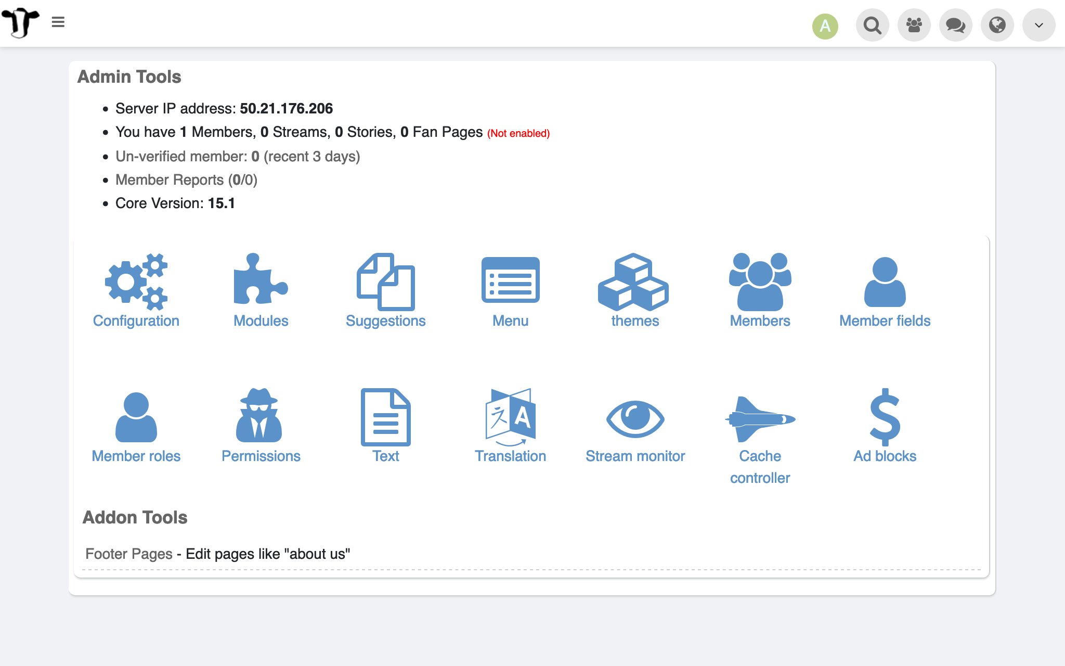Click the globe notifications icon
Image resolution: width=1065 pixels, height=666 pixels.
(997, 25)
